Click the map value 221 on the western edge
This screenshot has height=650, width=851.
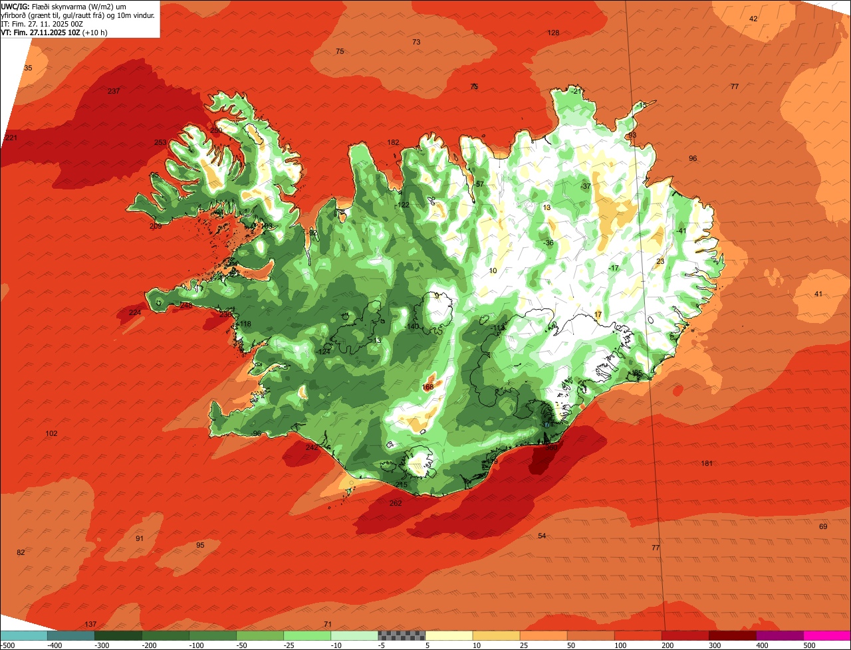11,138
